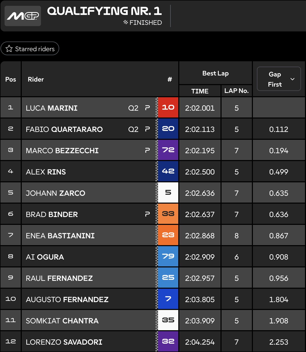306x352 pixels.
Task: Open rider Johann Zarco
Action: click(x=55, y=193)
